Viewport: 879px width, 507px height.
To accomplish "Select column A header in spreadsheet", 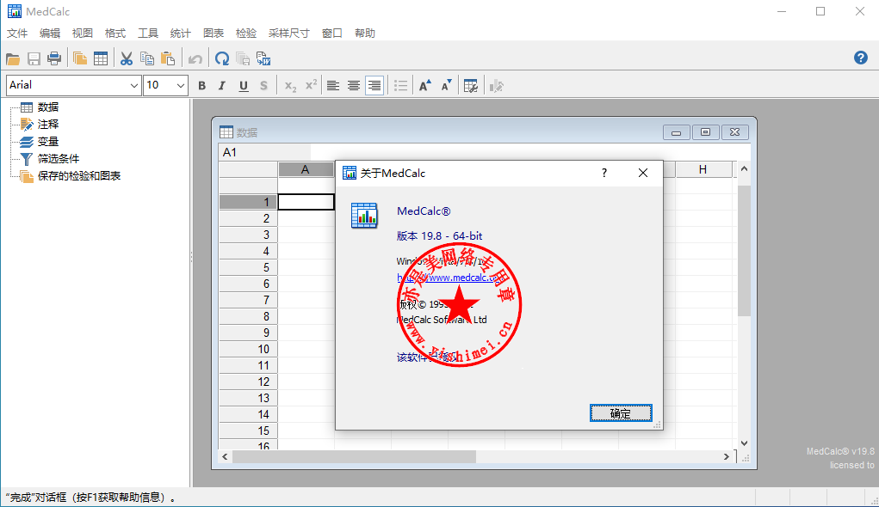I will tap(306, 169).
